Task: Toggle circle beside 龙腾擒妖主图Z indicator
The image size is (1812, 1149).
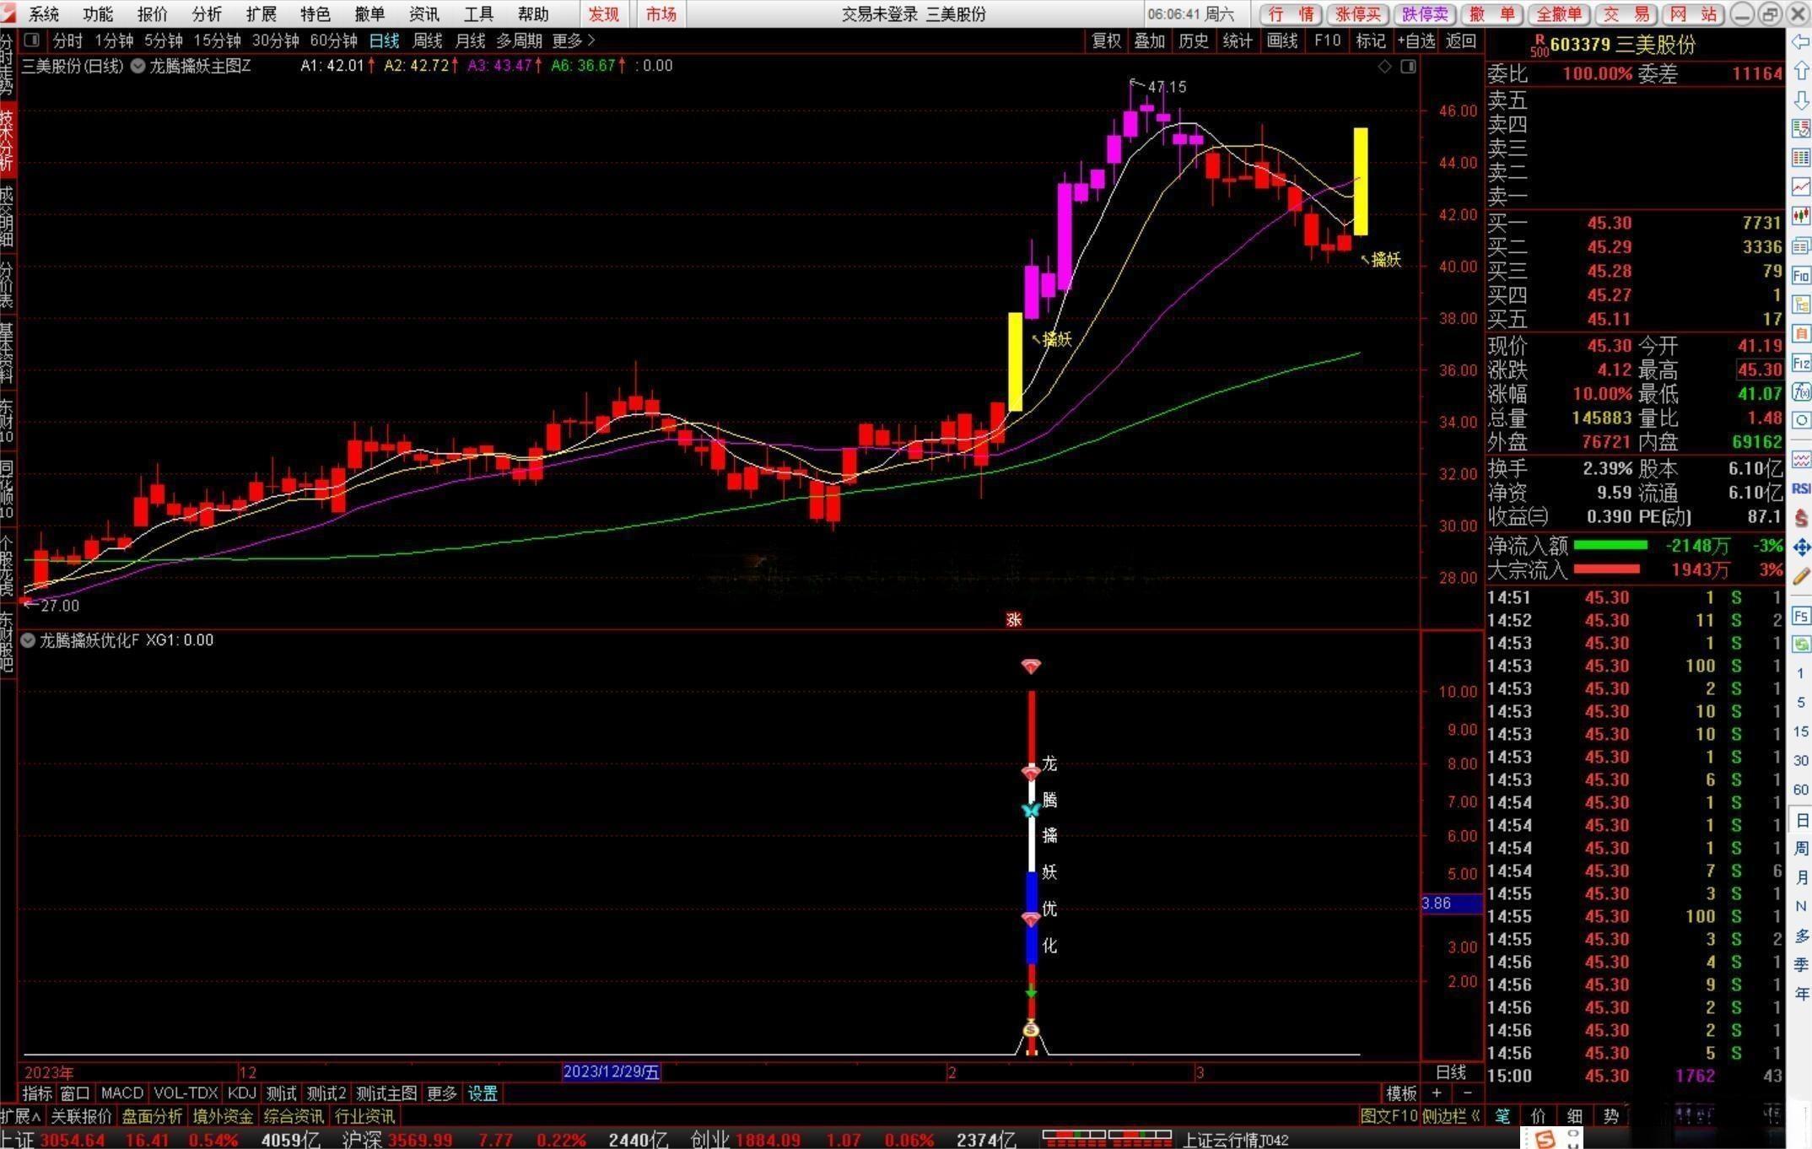Action: (138, 66)
